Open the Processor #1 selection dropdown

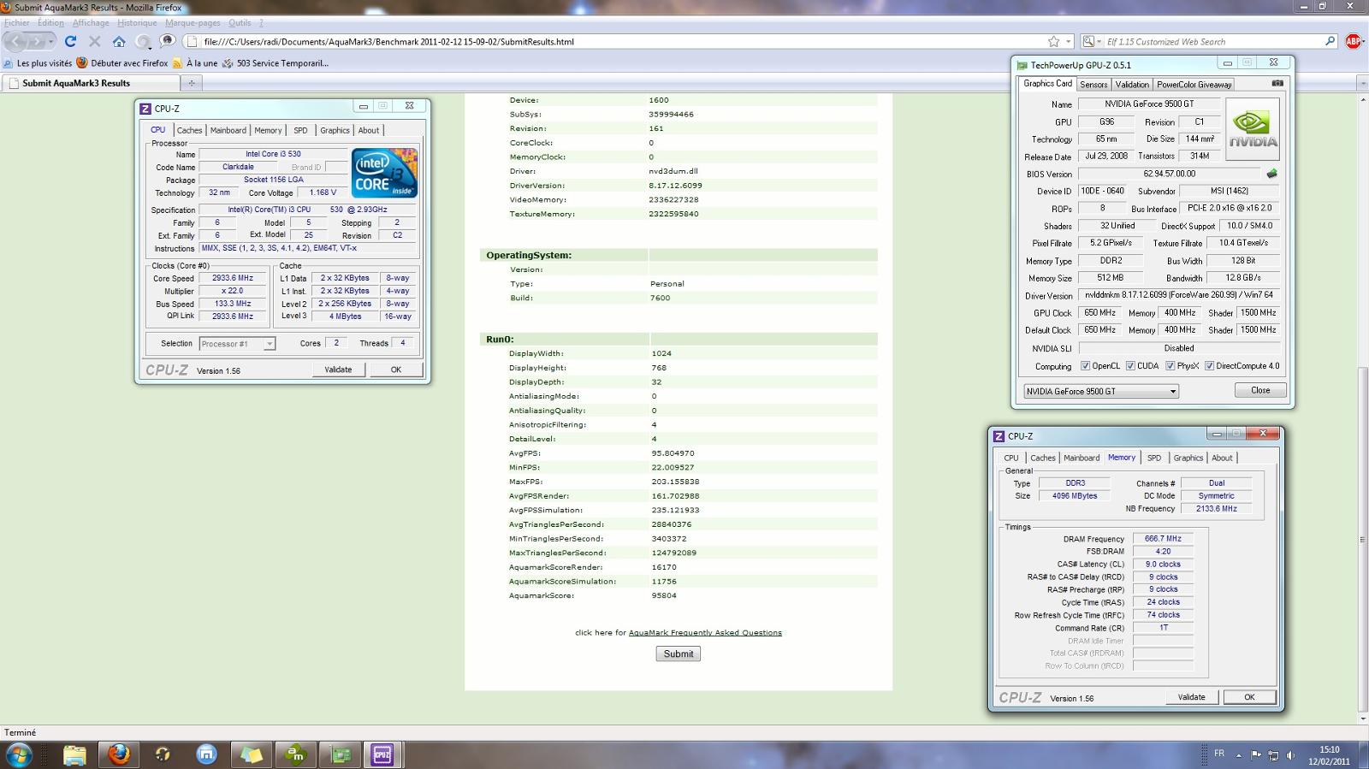pos(237,343)
